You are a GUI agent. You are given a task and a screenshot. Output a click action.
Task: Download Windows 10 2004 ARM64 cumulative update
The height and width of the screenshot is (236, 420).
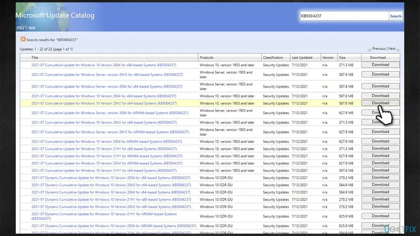pyautogui.click(x=380, y=141)
